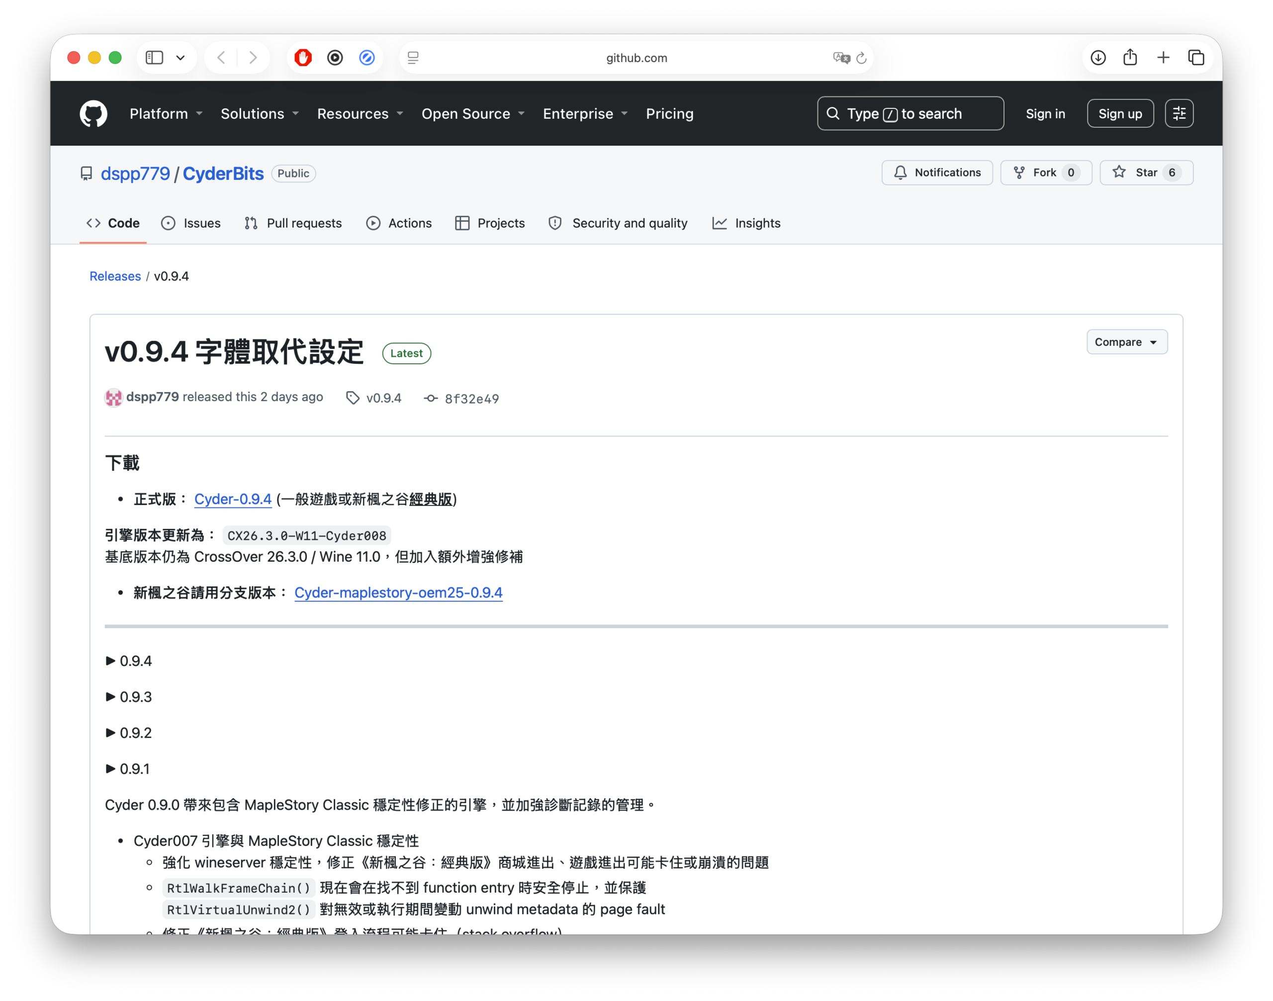The height and width of the screenshot is (1001, 1273).
Task: Open the Resources menu
Action: (x=360, y=114)
